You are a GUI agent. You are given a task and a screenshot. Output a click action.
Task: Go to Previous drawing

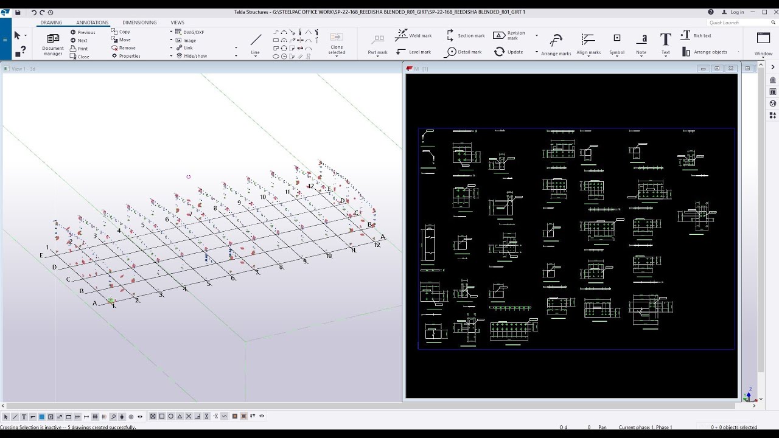83,32
